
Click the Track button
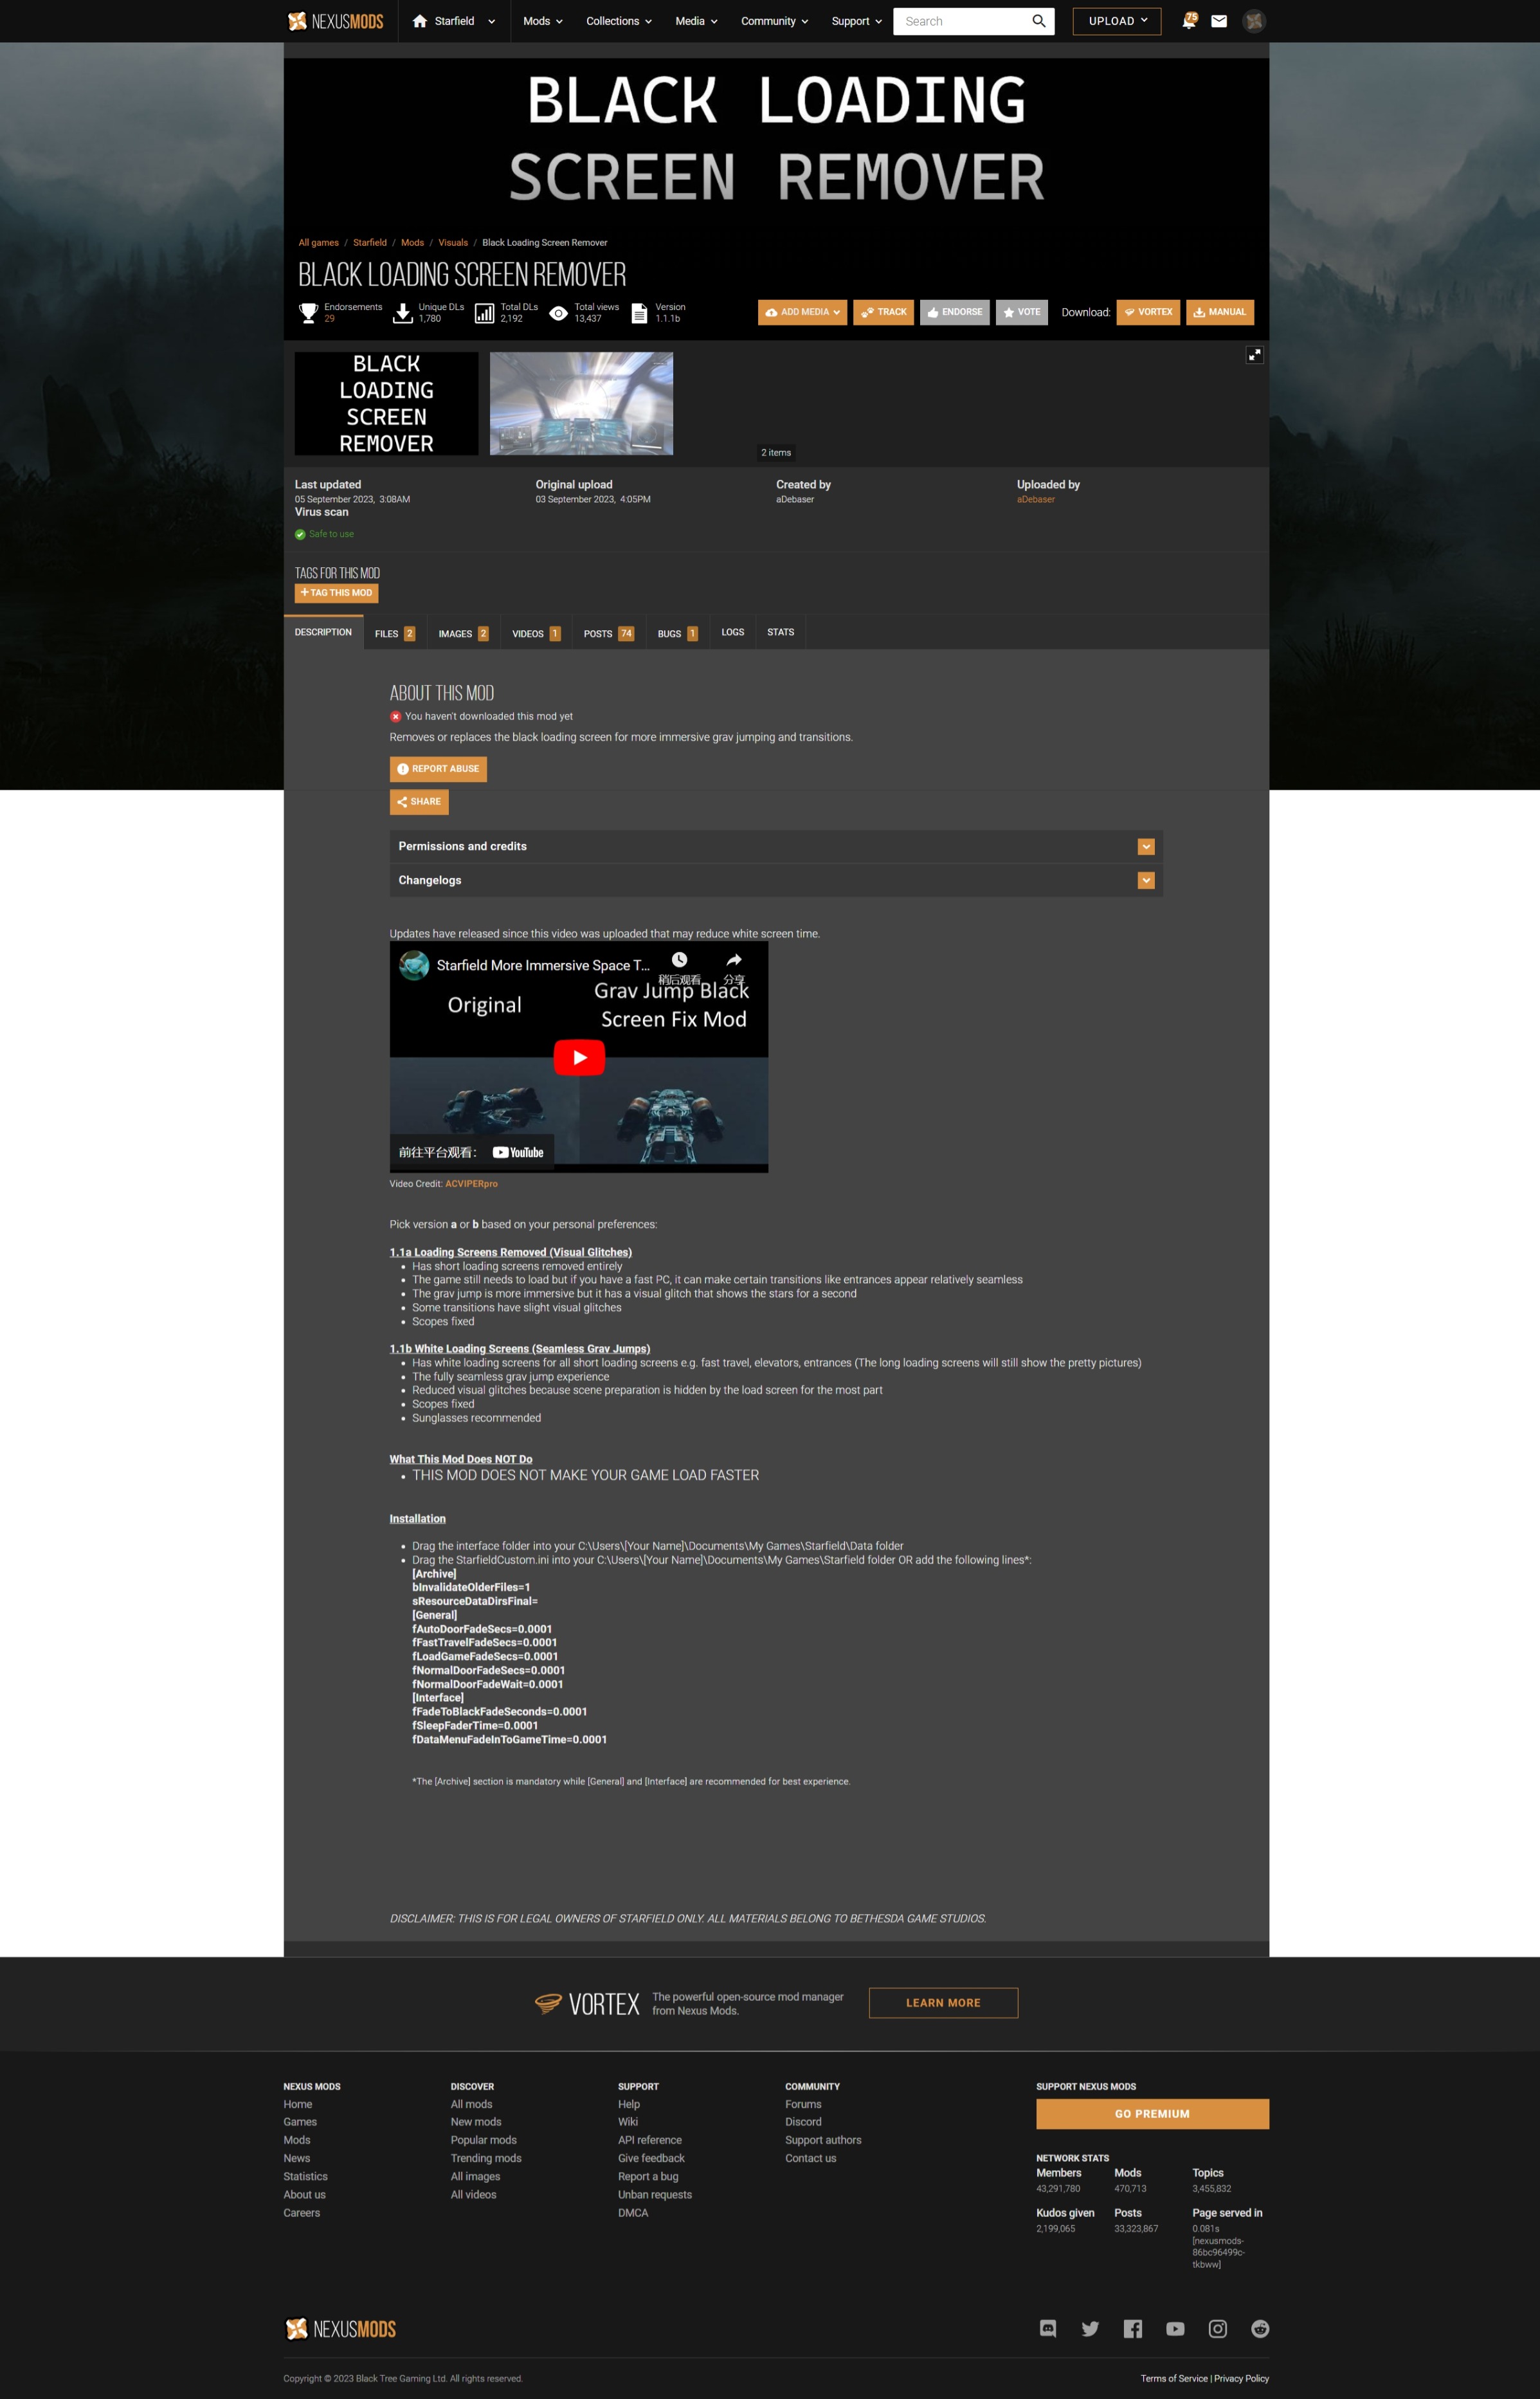pos(883,312)
